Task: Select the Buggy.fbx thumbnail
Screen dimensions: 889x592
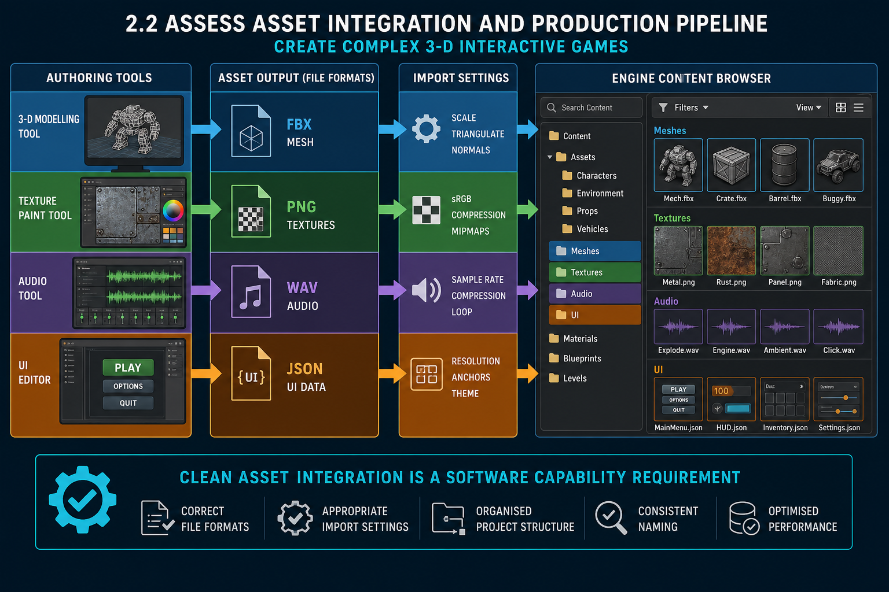Action: point(839,165)
